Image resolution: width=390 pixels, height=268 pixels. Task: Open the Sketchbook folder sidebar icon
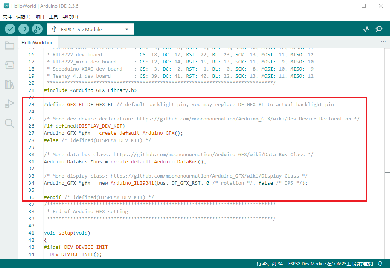(x=9, y=45)
